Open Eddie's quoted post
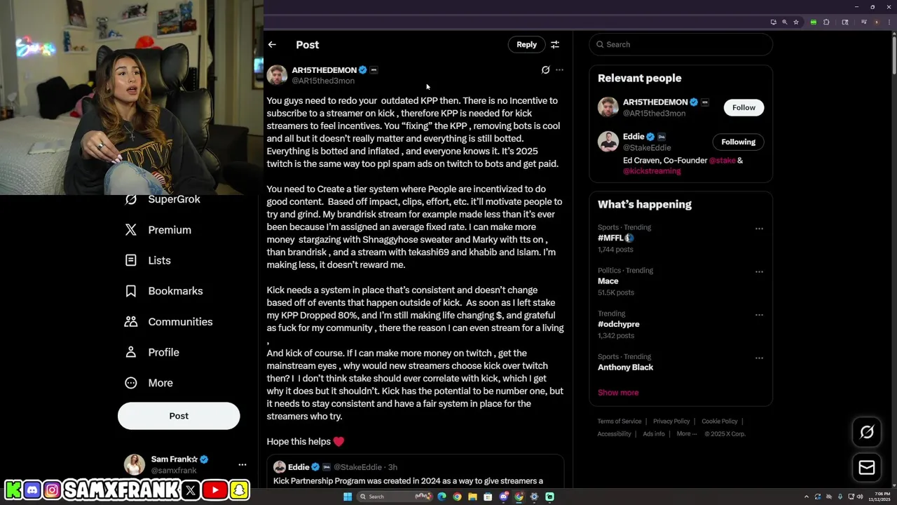The height and width of the screenshot is (505, 897). pyautogui.click(x=415, y=472)
